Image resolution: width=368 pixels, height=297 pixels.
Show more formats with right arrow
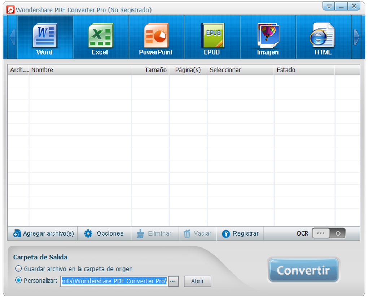(356, 37)
